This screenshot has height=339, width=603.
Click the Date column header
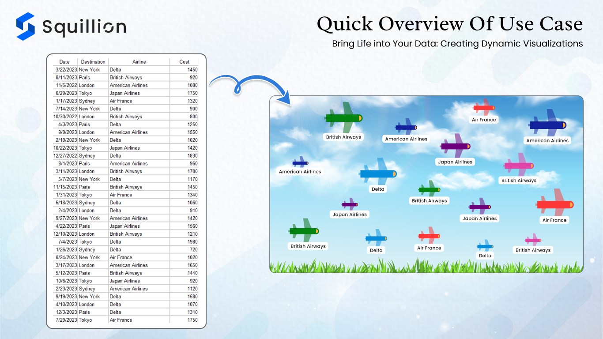64,62
